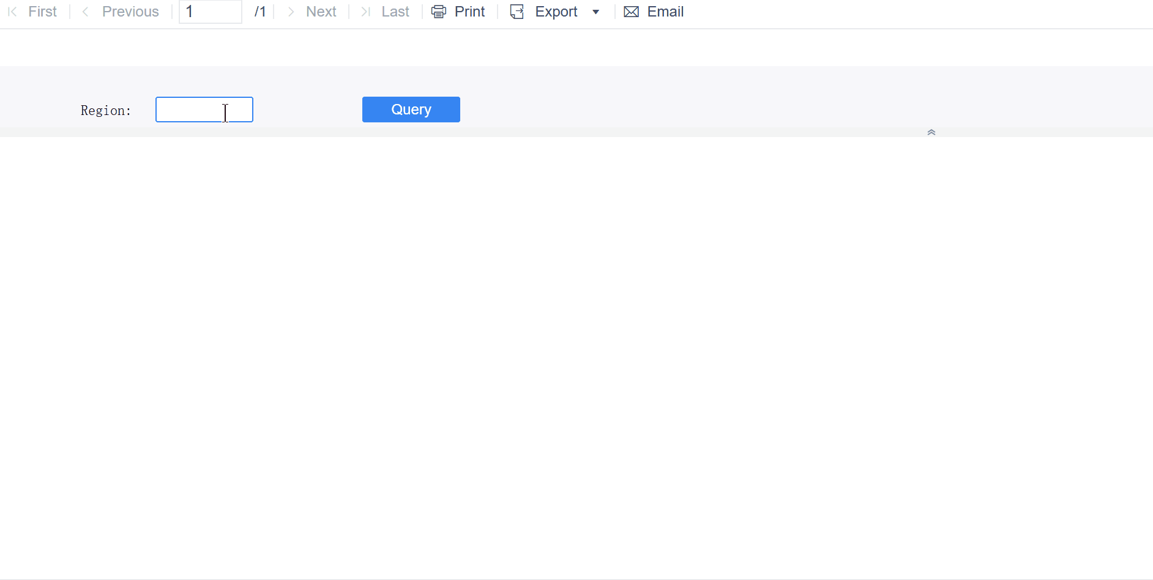This screenshot has height=580, width=1153.
Task: Click the 'Print' text label
Action: (x=470, y=11)
